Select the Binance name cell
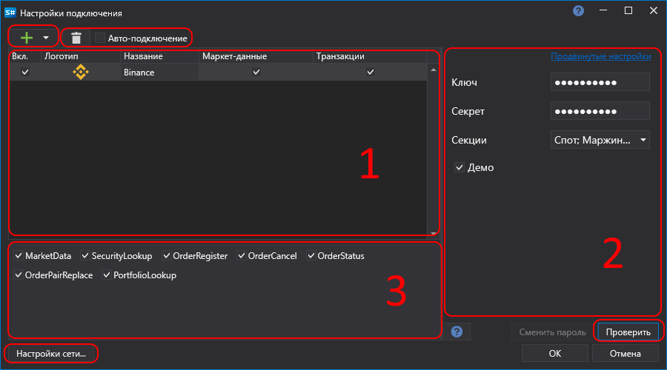Screen dimensions: 667x370 (x=159, y=73)
